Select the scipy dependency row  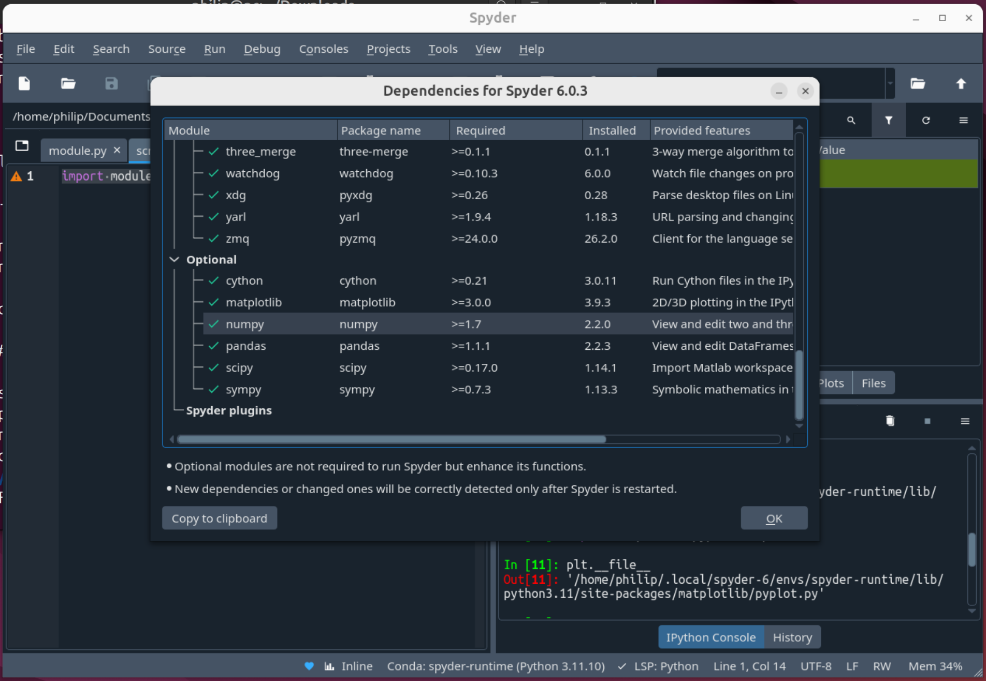pos(498,367)
